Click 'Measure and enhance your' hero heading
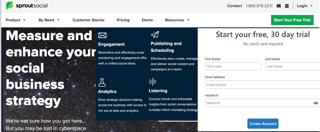Viewport: 320px width, 132px height. pos(50,44)
